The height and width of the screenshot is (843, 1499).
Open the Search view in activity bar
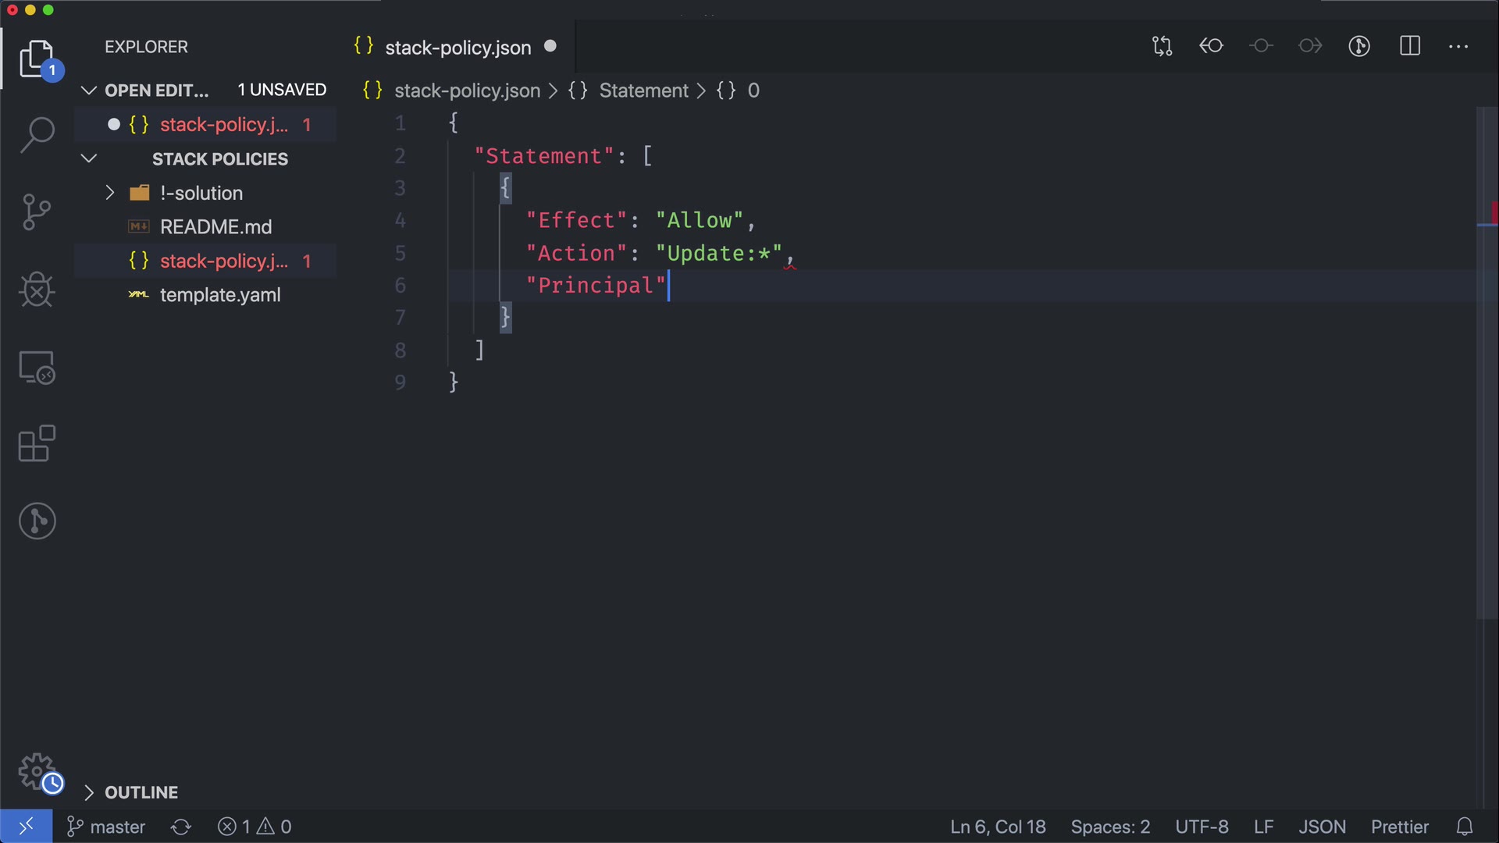point(37,135)
